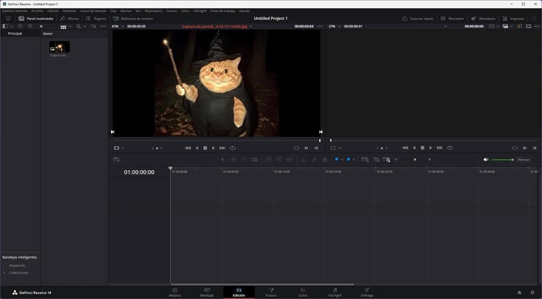Open the Biblioteca de sonidos panel
This screenshot has height=299, width=542.
point(133,19)
